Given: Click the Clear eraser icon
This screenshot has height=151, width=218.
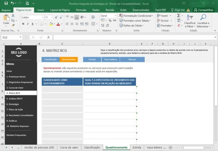Looking at the screenshot, I should point(179,25).
